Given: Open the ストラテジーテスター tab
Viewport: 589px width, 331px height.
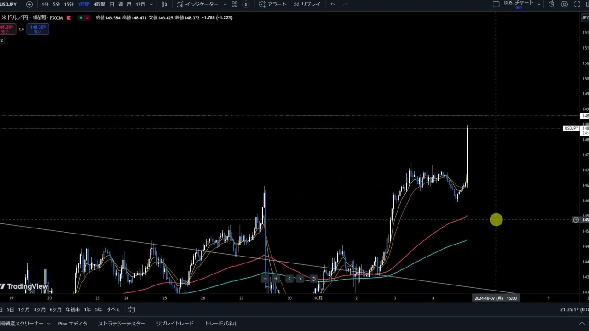Looking at the screenshot, I should 121,324.
